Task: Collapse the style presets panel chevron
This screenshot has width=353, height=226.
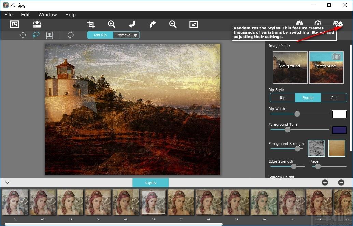Action: pyautogui.click(x=7, y=183)
